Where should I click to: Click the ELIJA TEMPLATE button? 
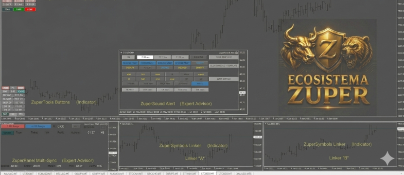point(224,57)
